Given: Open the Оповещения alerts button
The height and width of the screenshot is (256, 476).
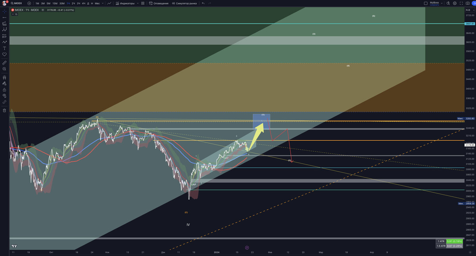Looking at the screenshot, I should pyautogui.click(x=159, y=3).
